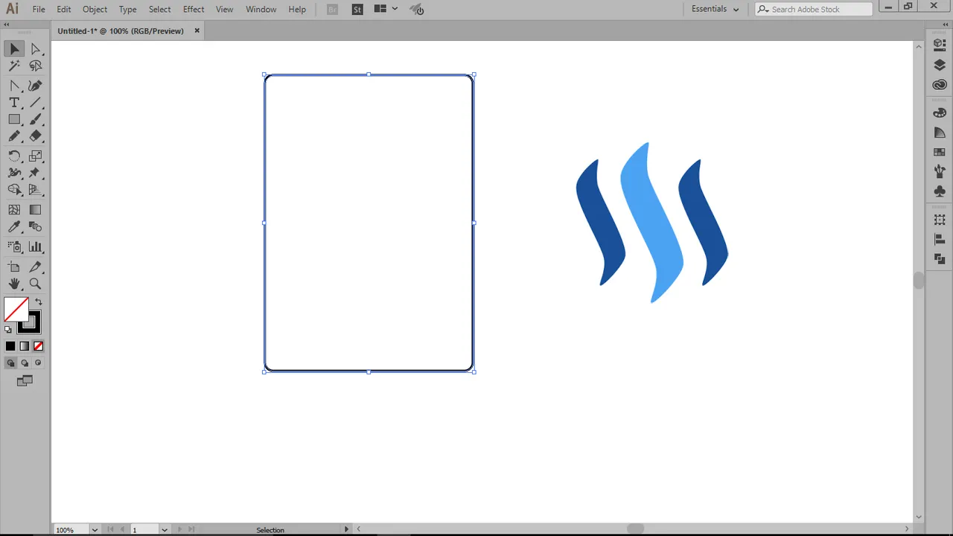Choose the Pencil tool
The image size is (953, 536).
15,137
